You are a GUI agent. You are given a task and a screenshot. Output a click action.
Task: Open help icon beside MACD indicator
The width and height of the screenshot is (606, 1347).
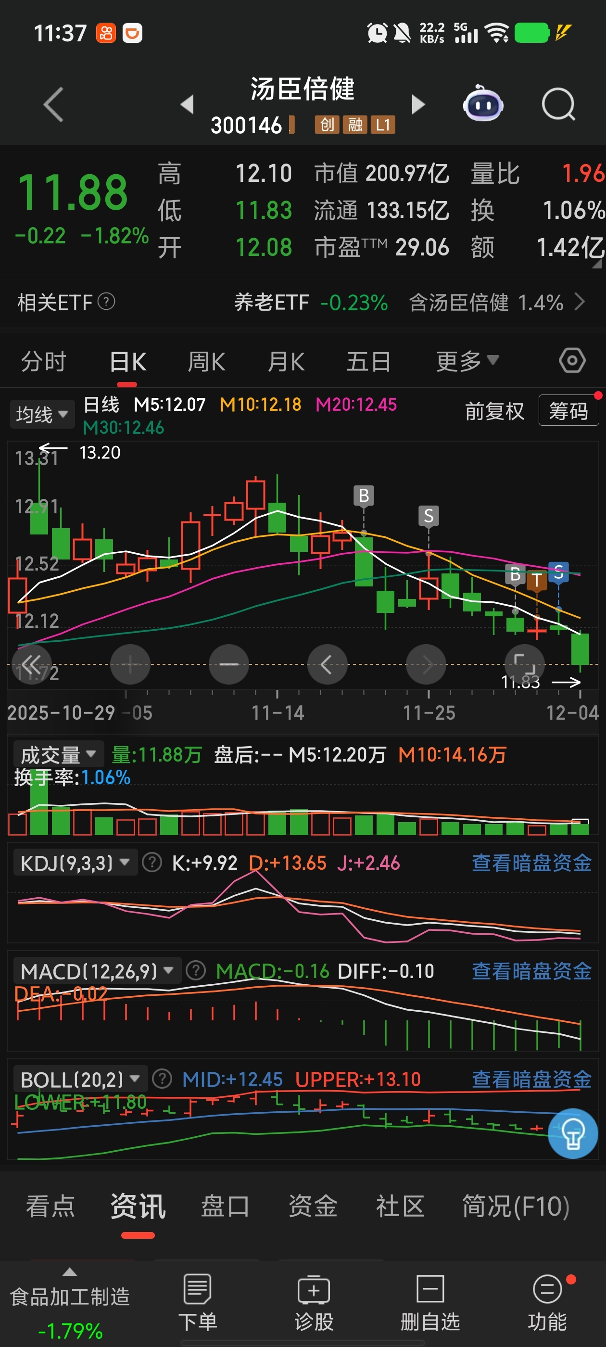(x=196, y=970)
